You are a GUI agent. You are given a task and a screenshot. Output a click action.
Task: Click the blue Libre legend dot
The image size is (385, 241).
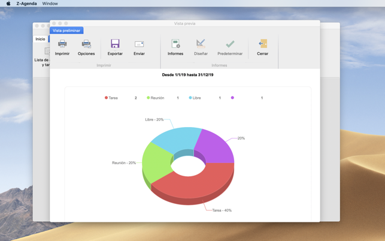click(x=190, y=98)
